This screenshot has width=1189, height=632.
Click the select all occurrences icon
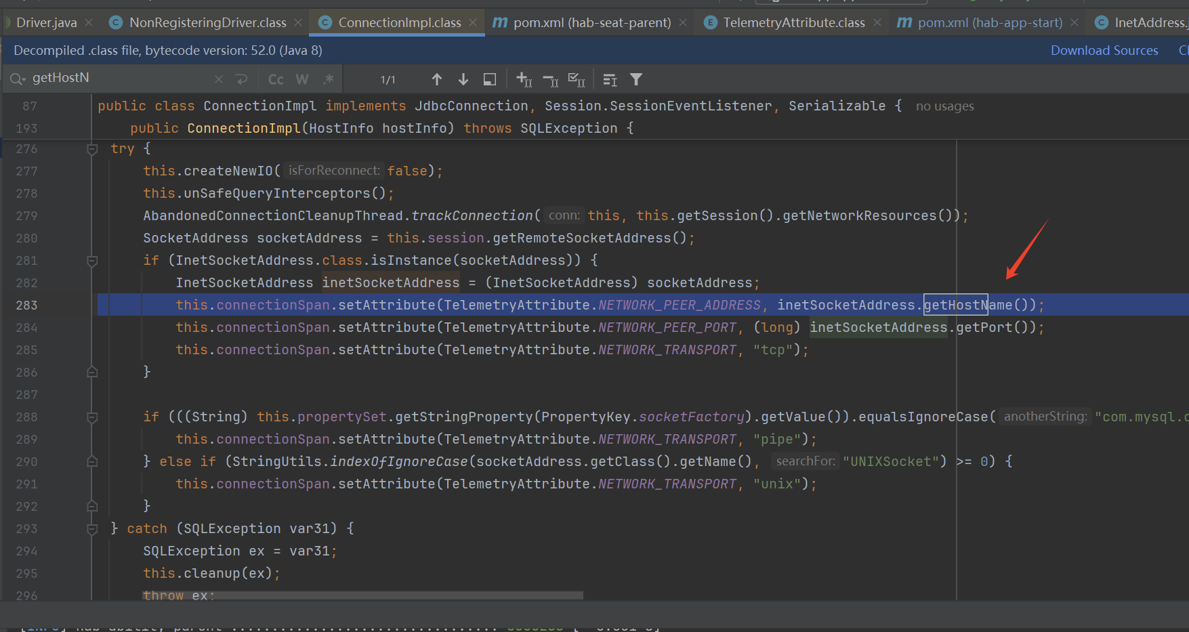tap(576, 80)
